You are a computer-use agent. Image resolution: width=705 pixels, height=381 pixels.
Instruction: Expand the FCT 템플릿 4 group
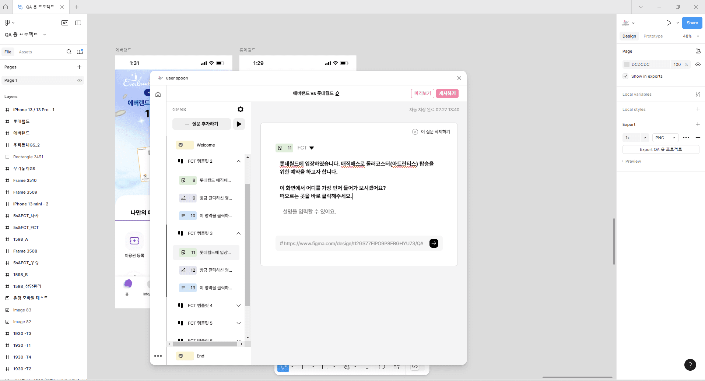[239, 306]
